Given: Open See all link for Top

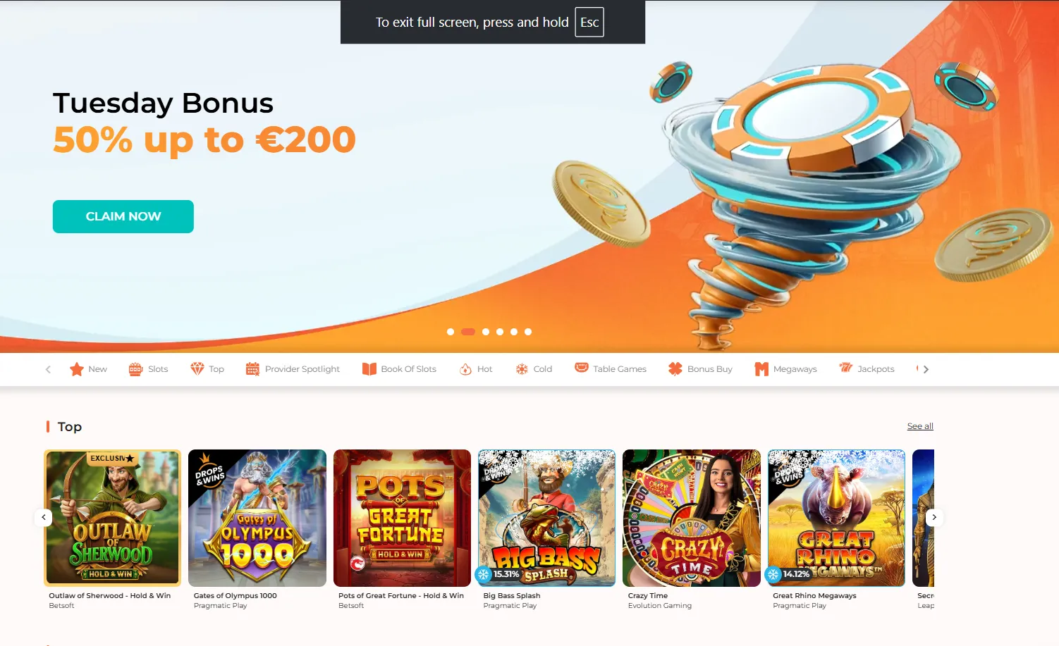Looking at the screenshot, I should pos(920,426).
